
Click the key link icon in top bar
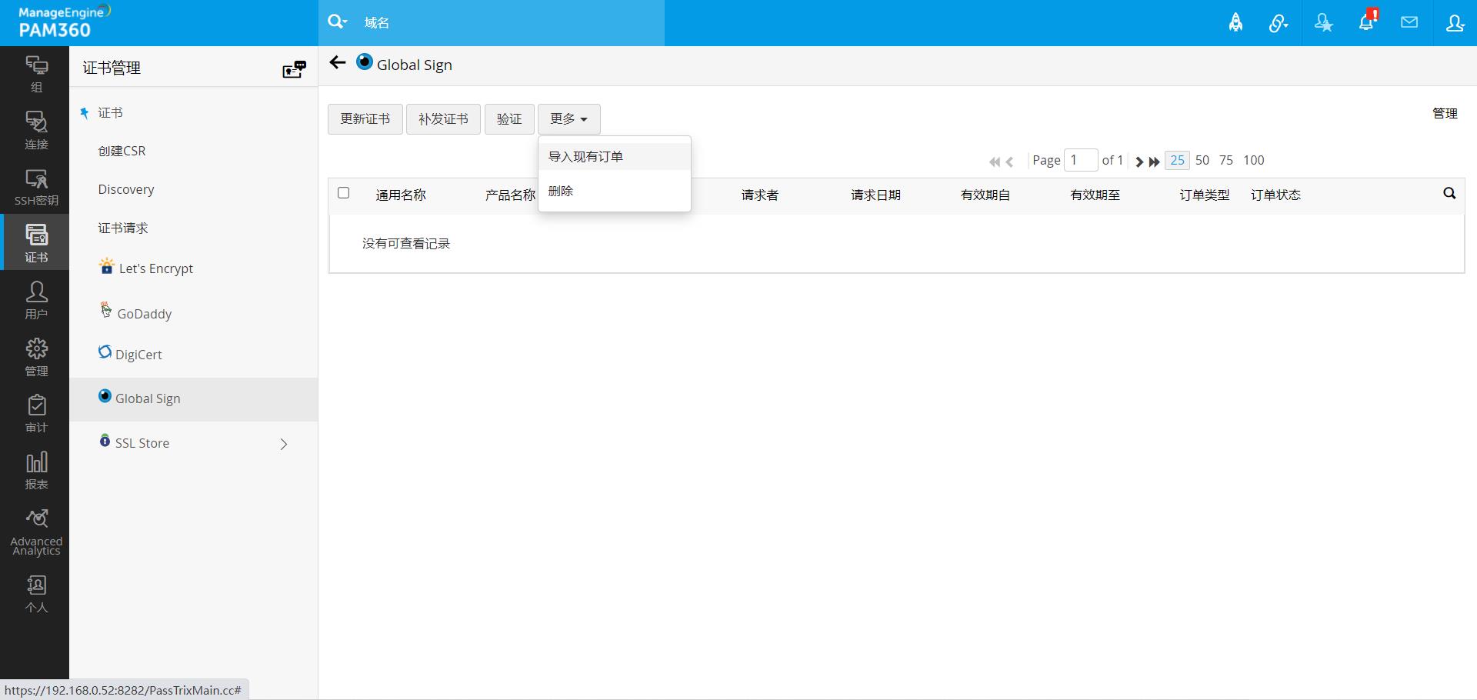pos(1279,23)
